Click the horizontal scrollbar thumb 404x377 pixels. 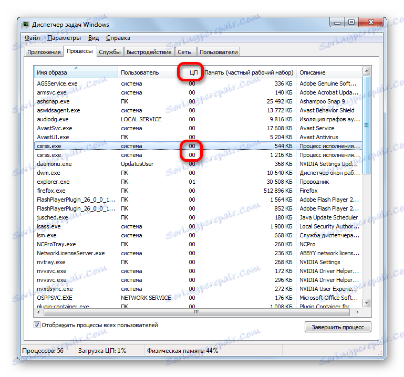click(196, 312)
